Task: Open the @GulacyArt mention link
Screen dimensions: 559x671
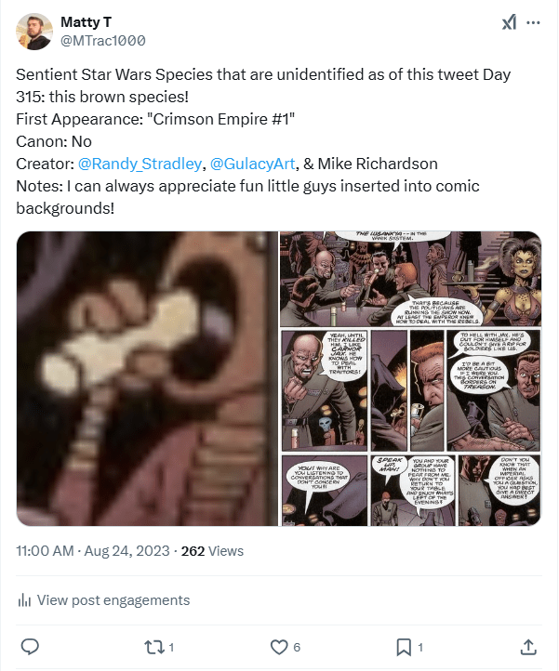Action: tap(256, 164)
